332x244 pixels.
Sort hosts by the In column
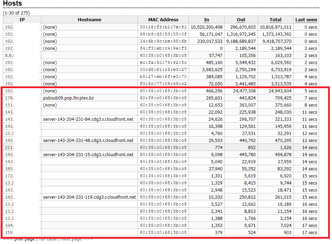207,20
